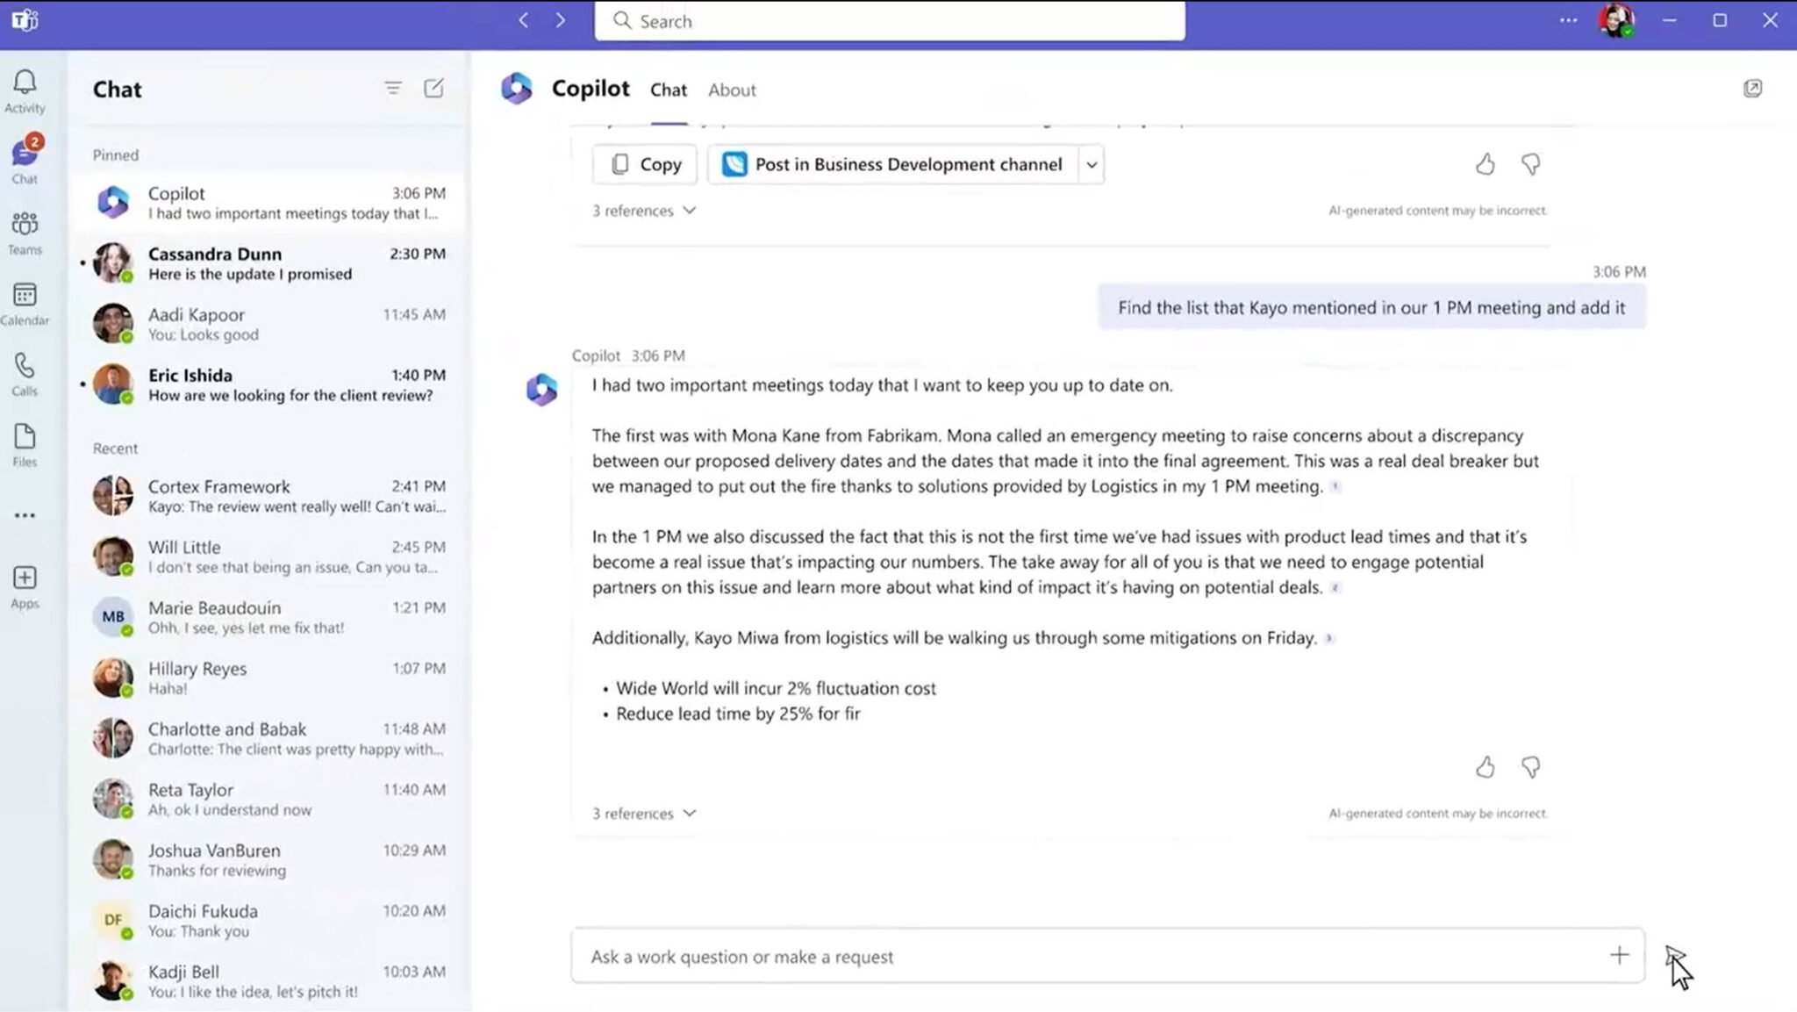Viewport: 1797px width, 1012px height.
Task: Open Cassandra Dunn's chat
Action: pos(267,262)
